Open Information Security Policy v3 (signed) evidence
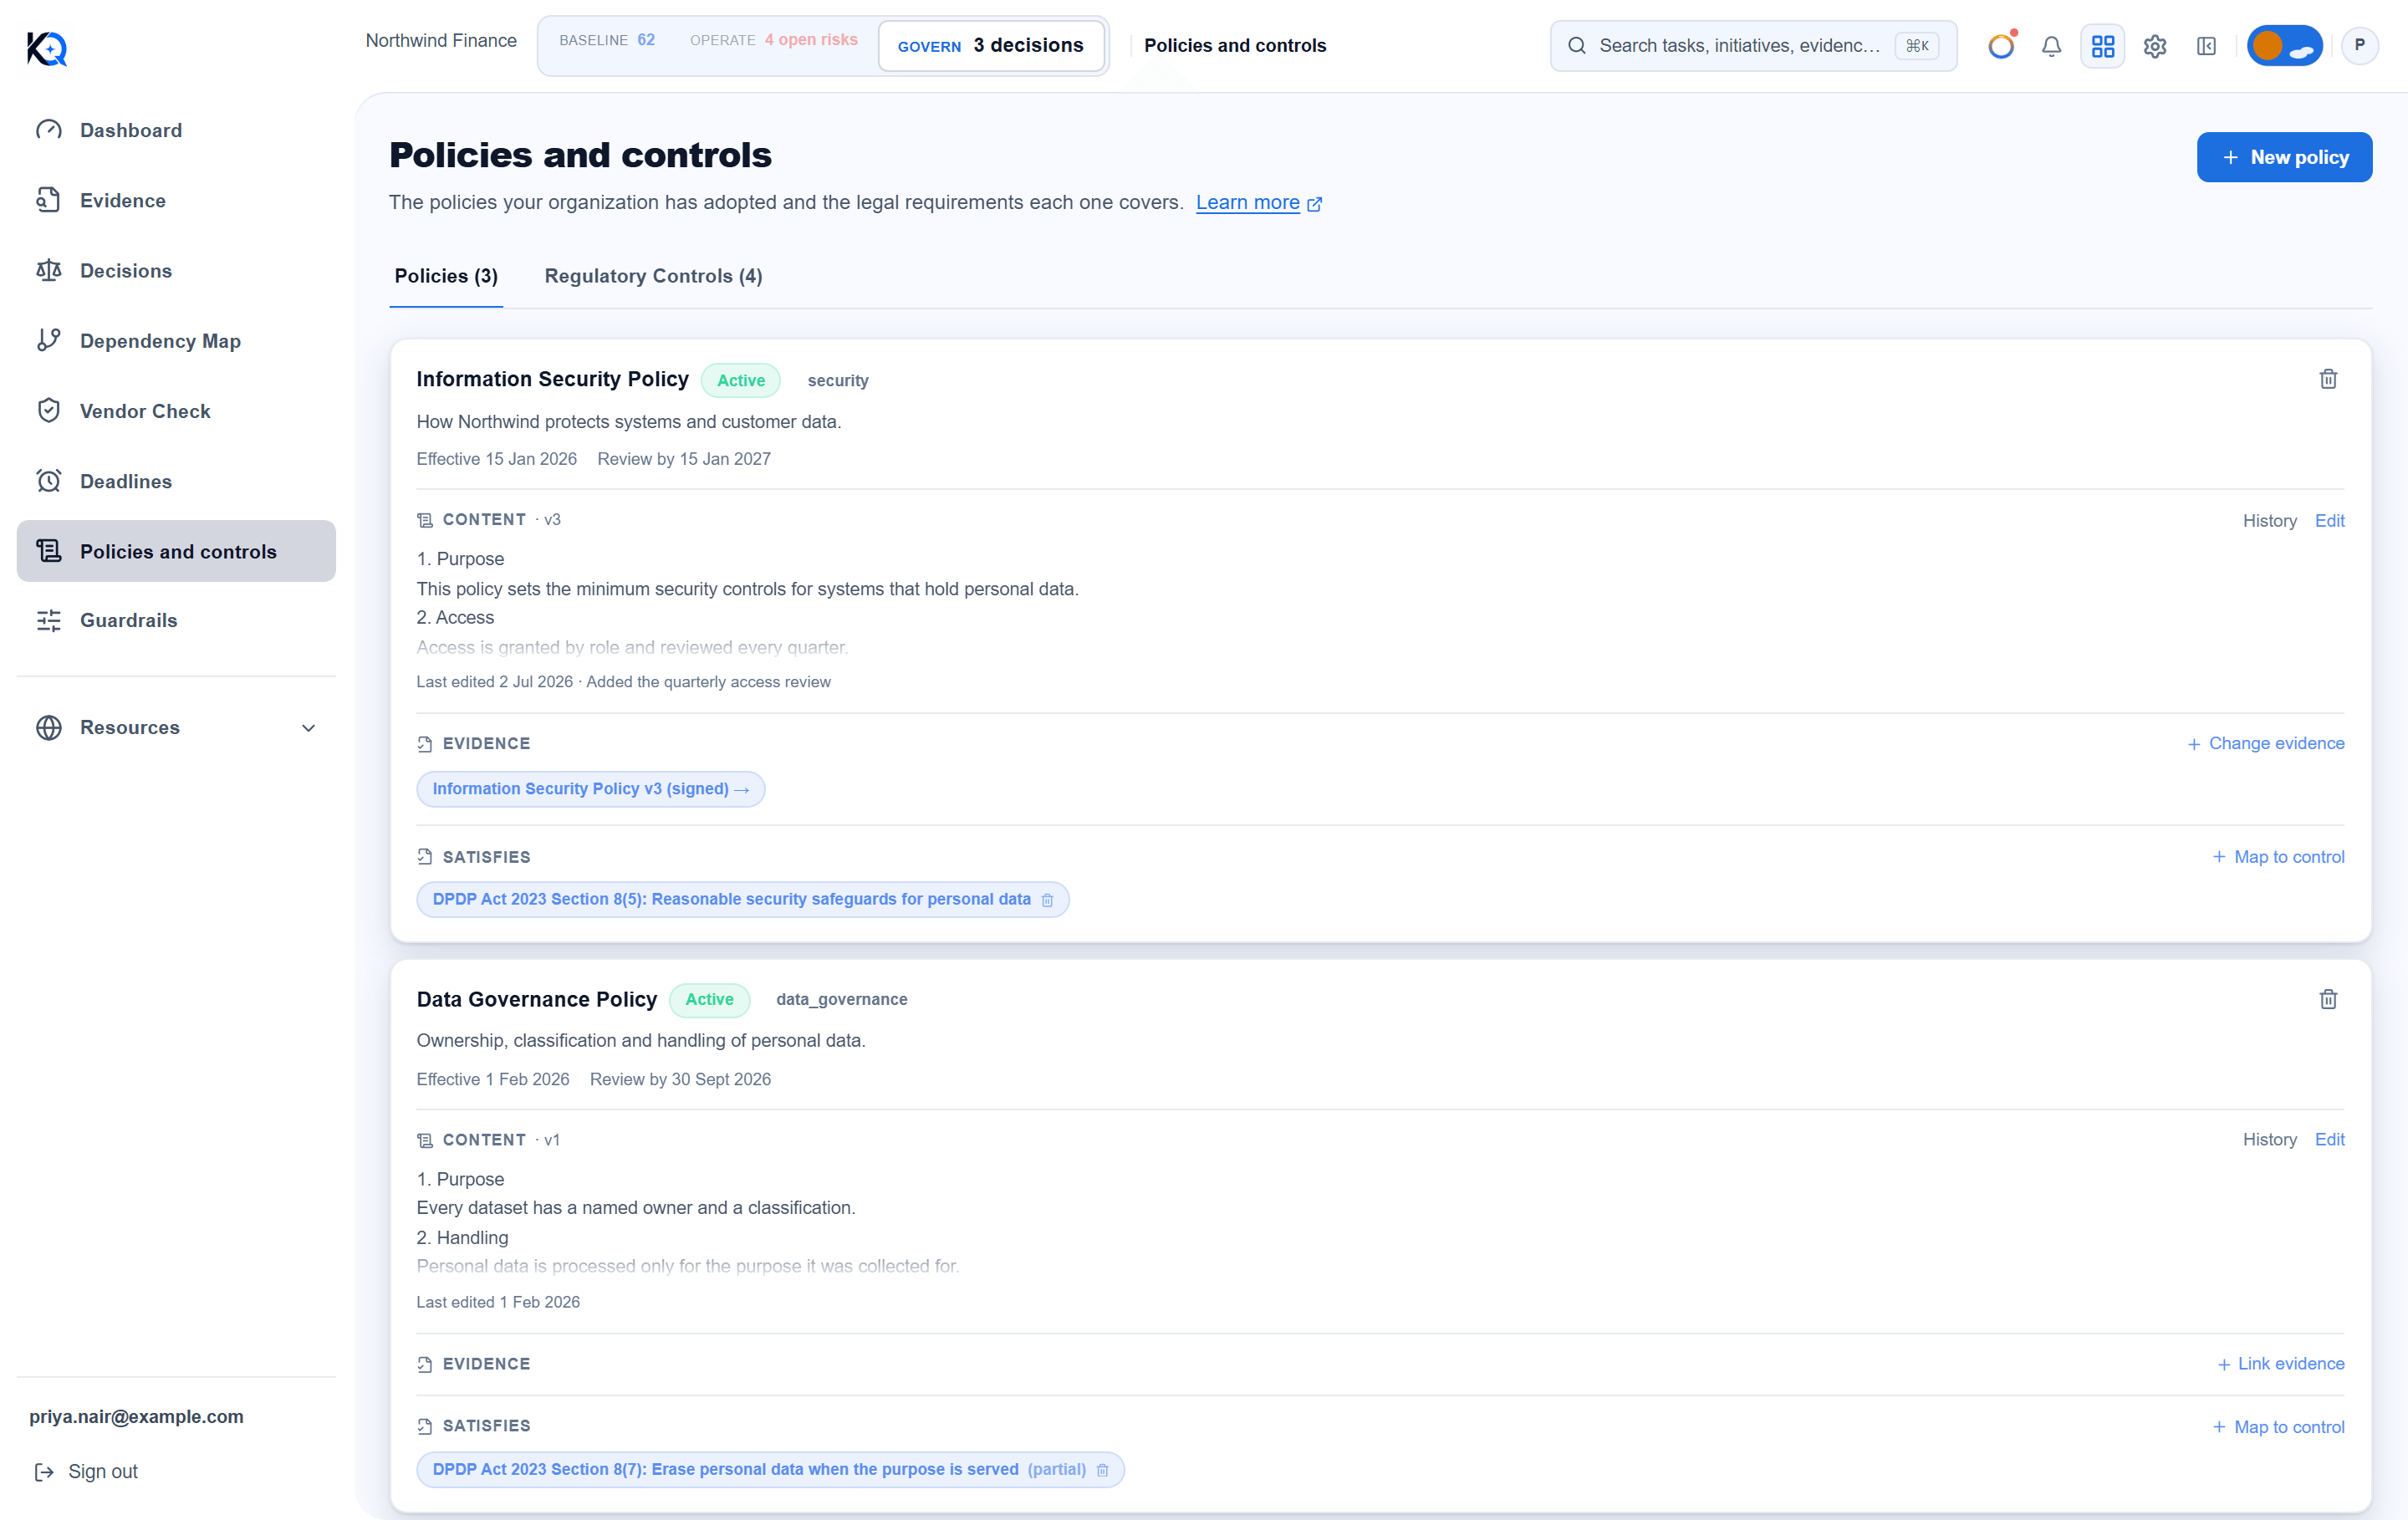Viewport: 2408px width, 1520px height. pyautogui.click(x=590, y=789)
